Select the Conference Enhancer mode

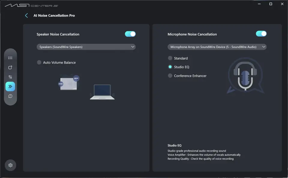coord(170,76)
